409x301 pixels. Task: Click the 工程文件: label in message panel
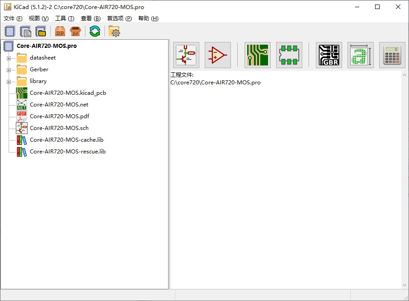pos(182,75)
